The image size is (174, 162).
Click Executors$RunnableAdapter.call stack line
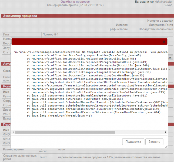point(87,95)
